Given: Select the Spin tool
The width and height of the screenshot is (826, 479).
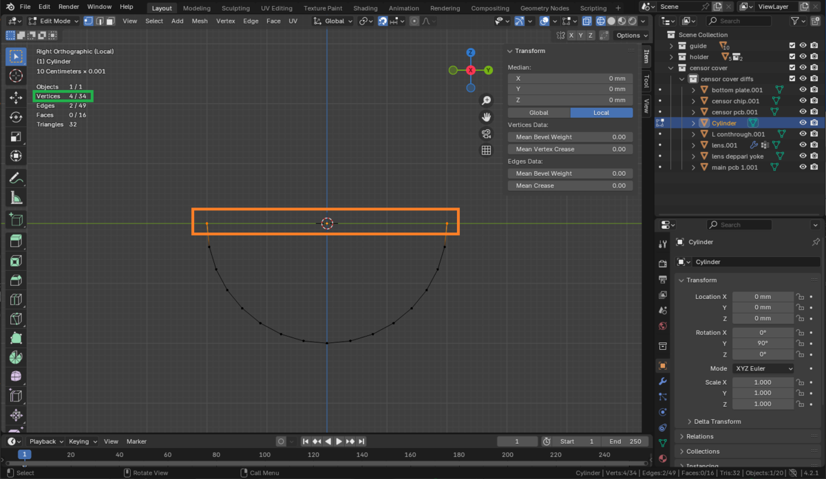Looking at the screenshot, I should (17, 357).
